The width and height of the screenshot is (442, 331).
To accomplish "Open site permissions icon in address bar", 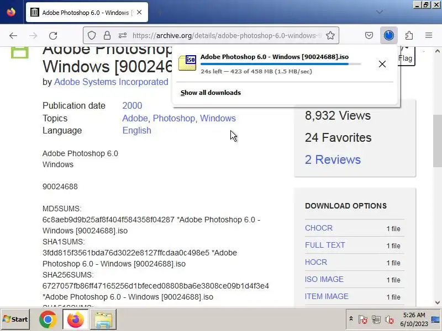I will 123,35.
